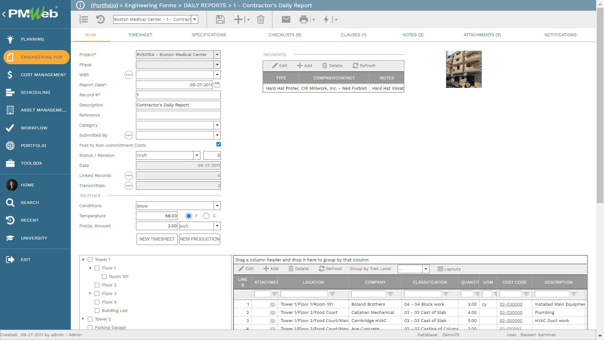Open cost code link 02-030000 on line 1
This screenshot has height=340, width=604.
pos(511,304)
